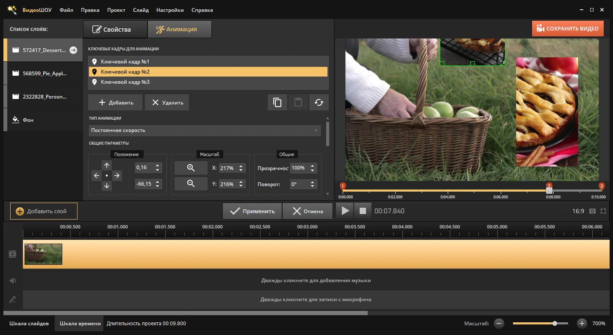This screenshot has width=613, height=335.
Task: Decrease the Y scale 216% value
Action: point(241,186)
